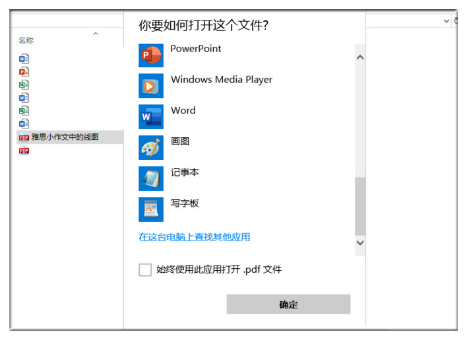
Task: Select the last unnamed PDF file icon
Action: (24, 150)
